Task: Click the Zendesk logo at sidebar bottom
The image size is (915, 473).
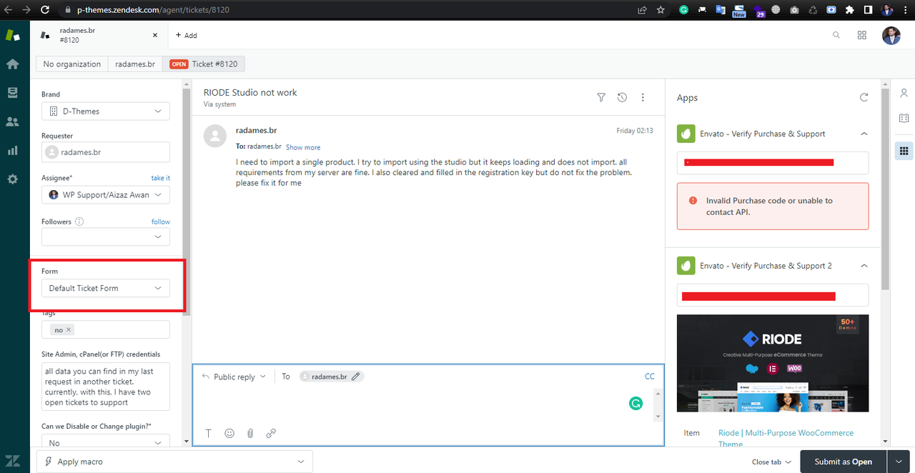Action: coord(12,460)
